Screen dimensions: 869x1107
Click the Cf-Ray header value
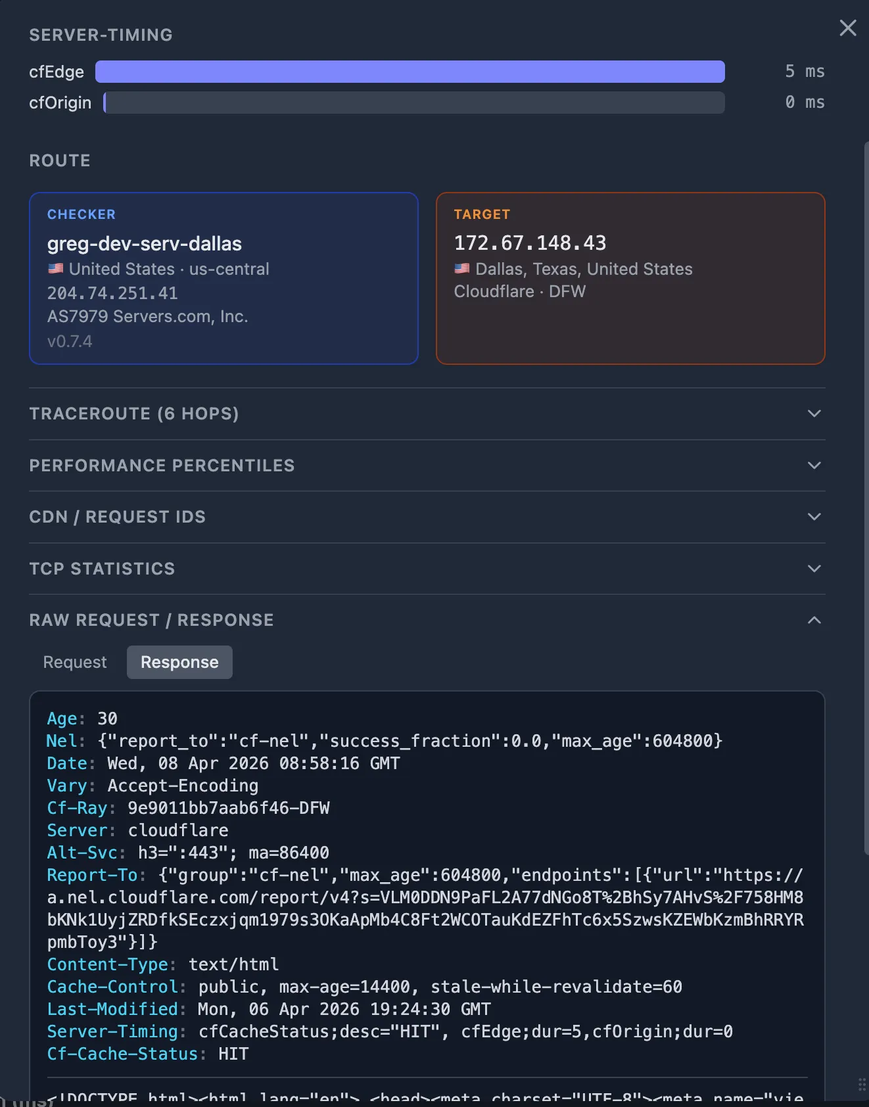228,808
